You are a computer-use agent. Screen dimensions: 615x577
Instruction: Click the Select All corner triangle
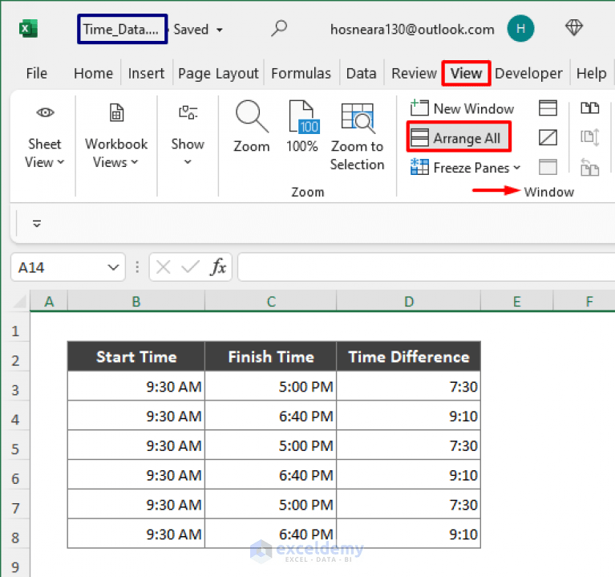click(x=19, y=302)
